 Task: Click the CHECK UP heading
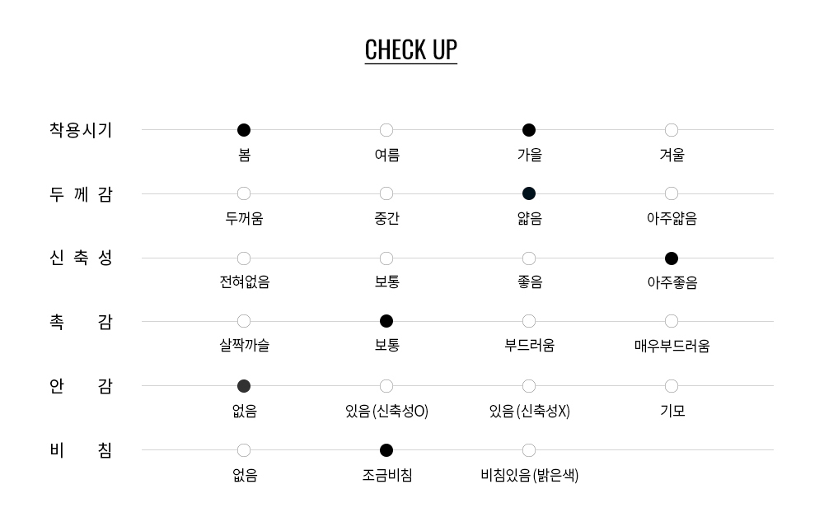click(x=411, y=50)
